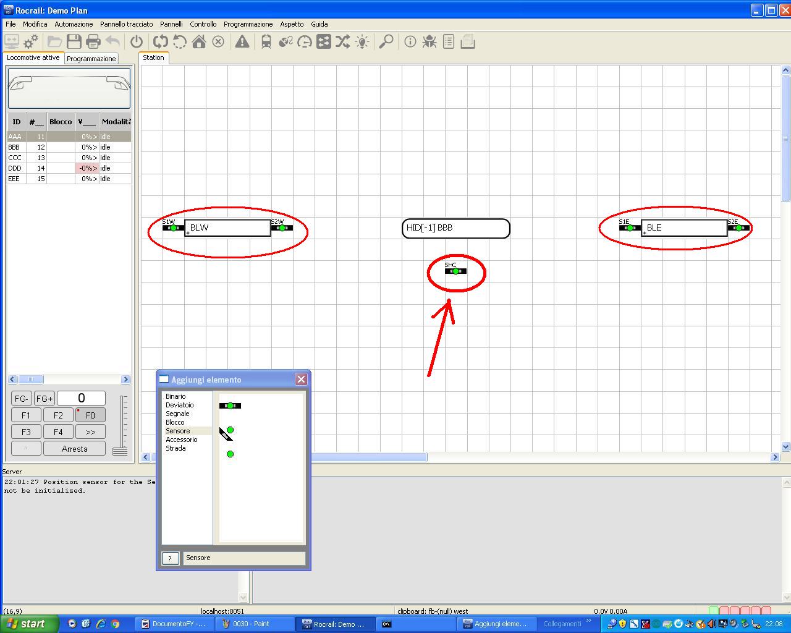This screenshot has height=633, width=791.
Task: Open a plan file with the folder icon
Action: coord(55,41)
